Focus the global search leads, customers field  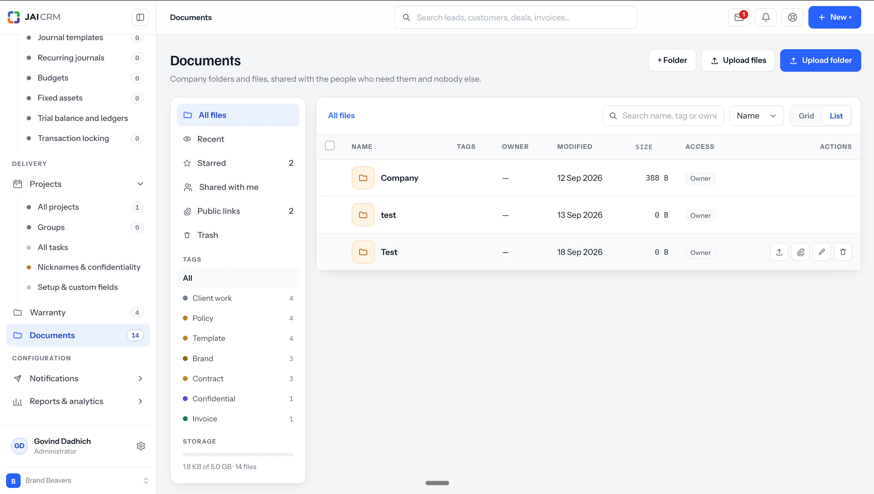515,17
